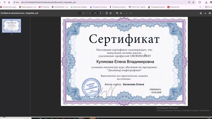Click the "Автор курса" label

(113, 84)
